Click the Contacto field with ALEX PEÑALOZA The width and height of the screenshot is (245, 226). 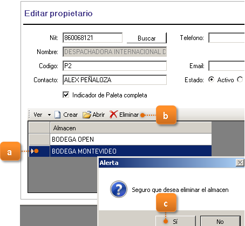tap(114, 80)
